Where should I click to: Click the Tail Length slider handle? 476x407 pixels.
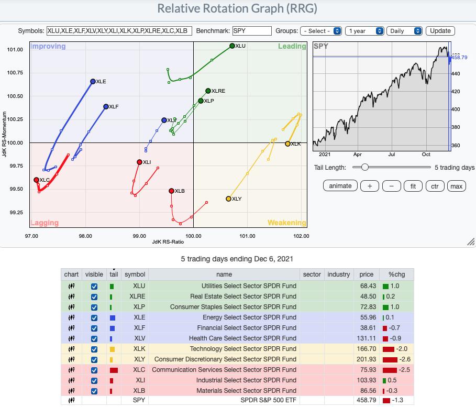[x=364, y=167]
